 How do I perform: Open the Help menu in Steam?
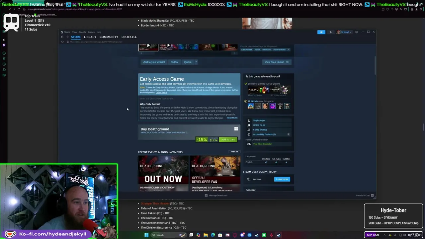(x=99, y=32)
